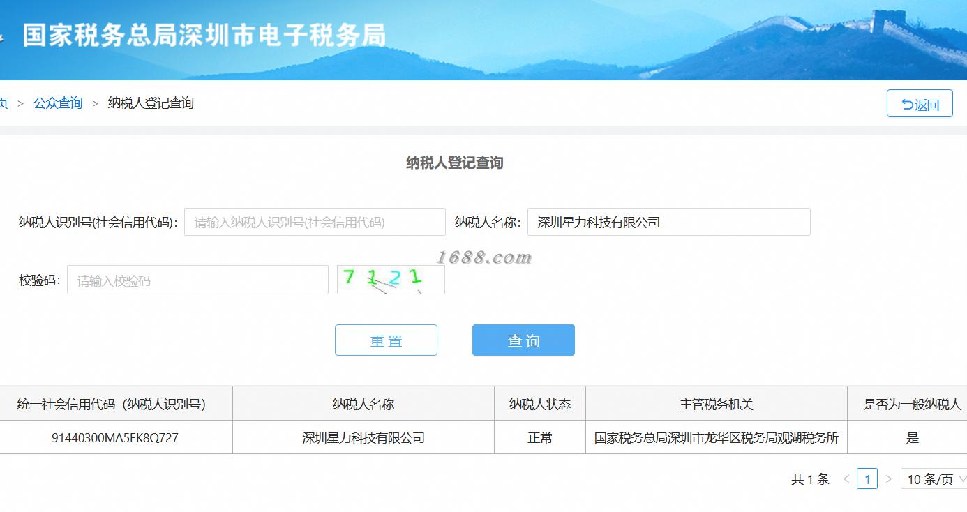Viewport: 967px width, 512px height.
Task: Click the 返回 back button
Action: 920,103
